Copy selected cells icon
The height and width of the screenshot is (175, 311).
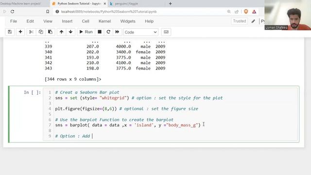pyautogui.click(x=41, y=32)
